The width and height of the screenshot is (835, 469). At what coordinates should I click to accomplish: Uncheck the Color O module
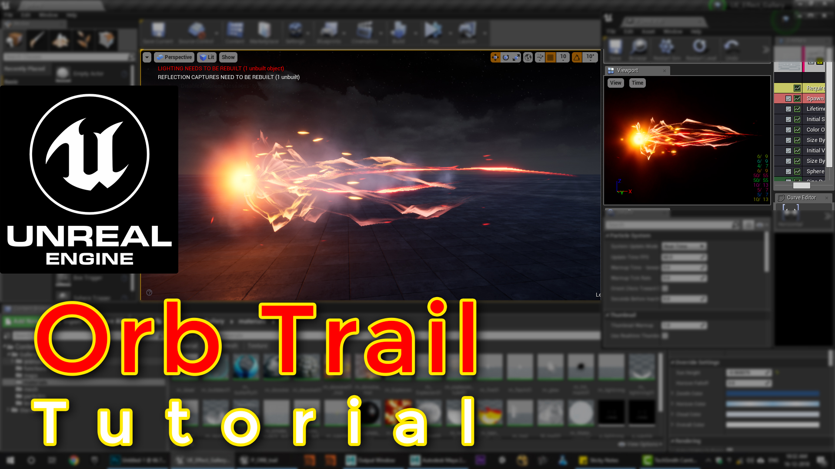click(x=788, y=130)
